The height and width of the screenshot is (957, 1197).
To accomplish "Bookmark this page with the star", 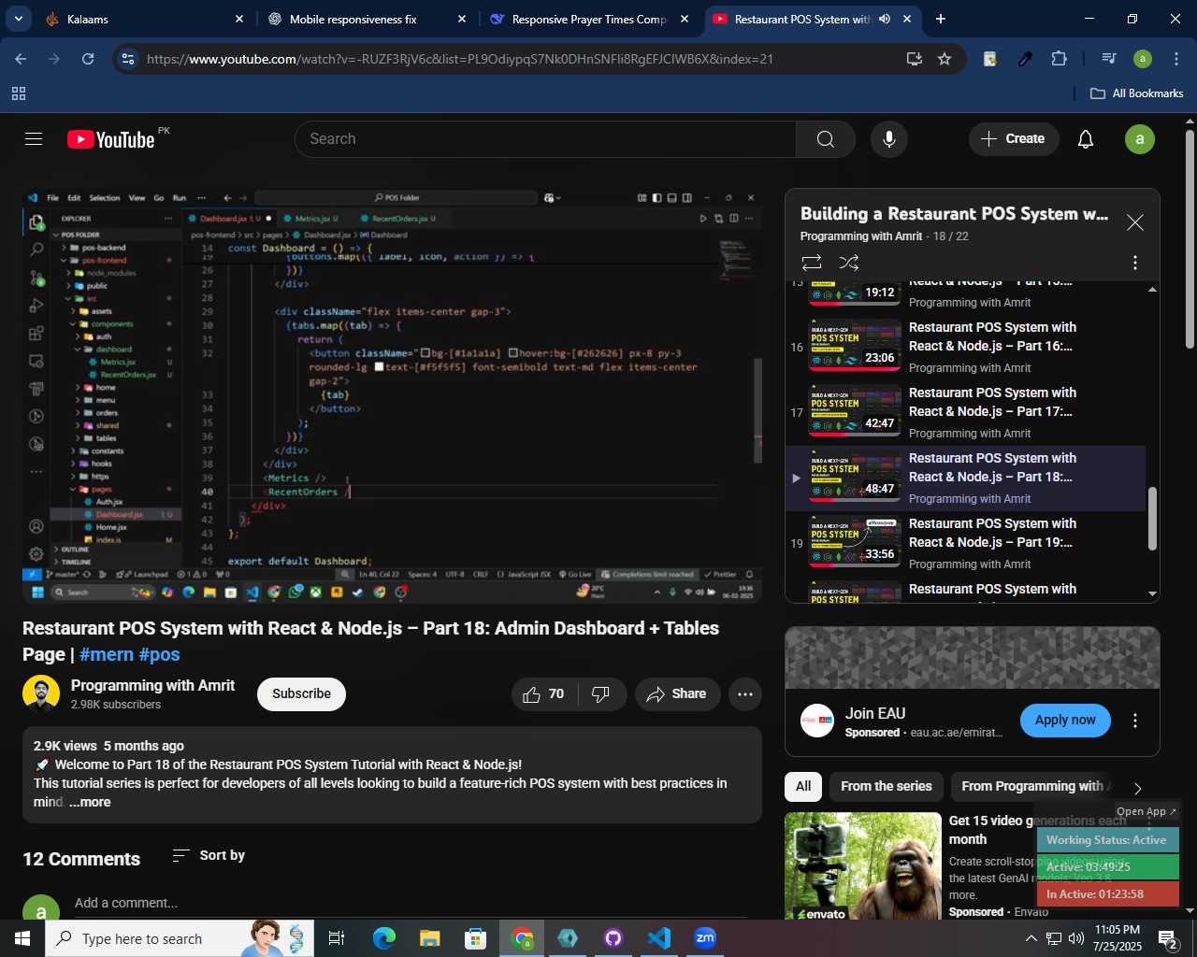I will click(x=945, y=59).
